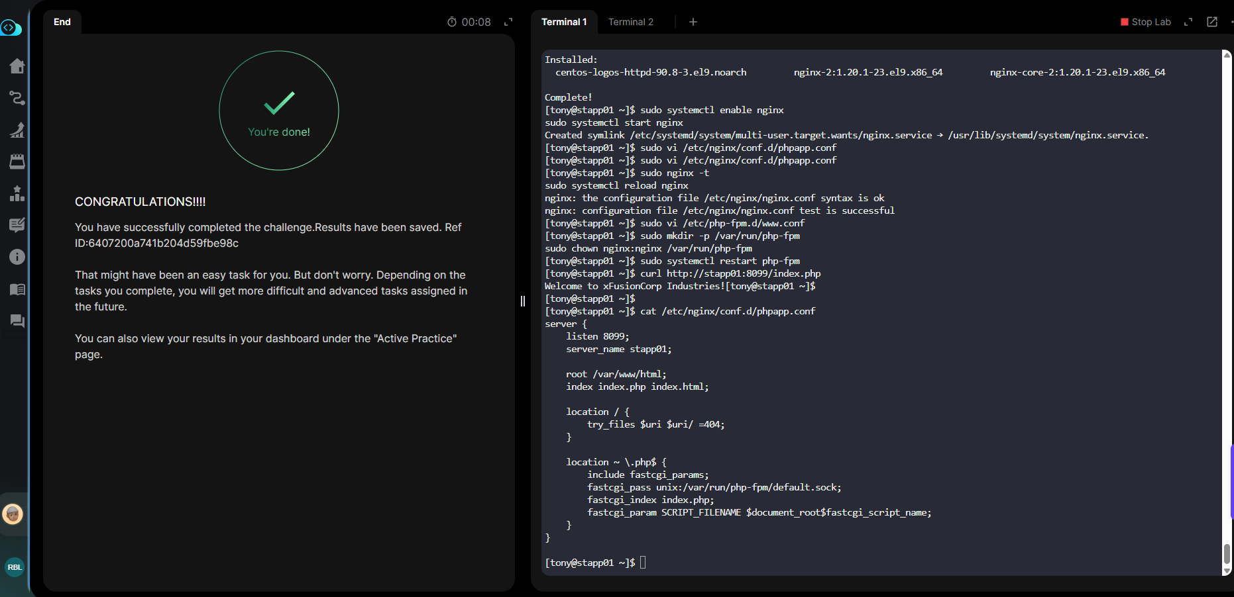The width and height of the screenshot is (1234, 597).
Task: Expand the task panel with fullscreen icon
Action: pos(508,22)
